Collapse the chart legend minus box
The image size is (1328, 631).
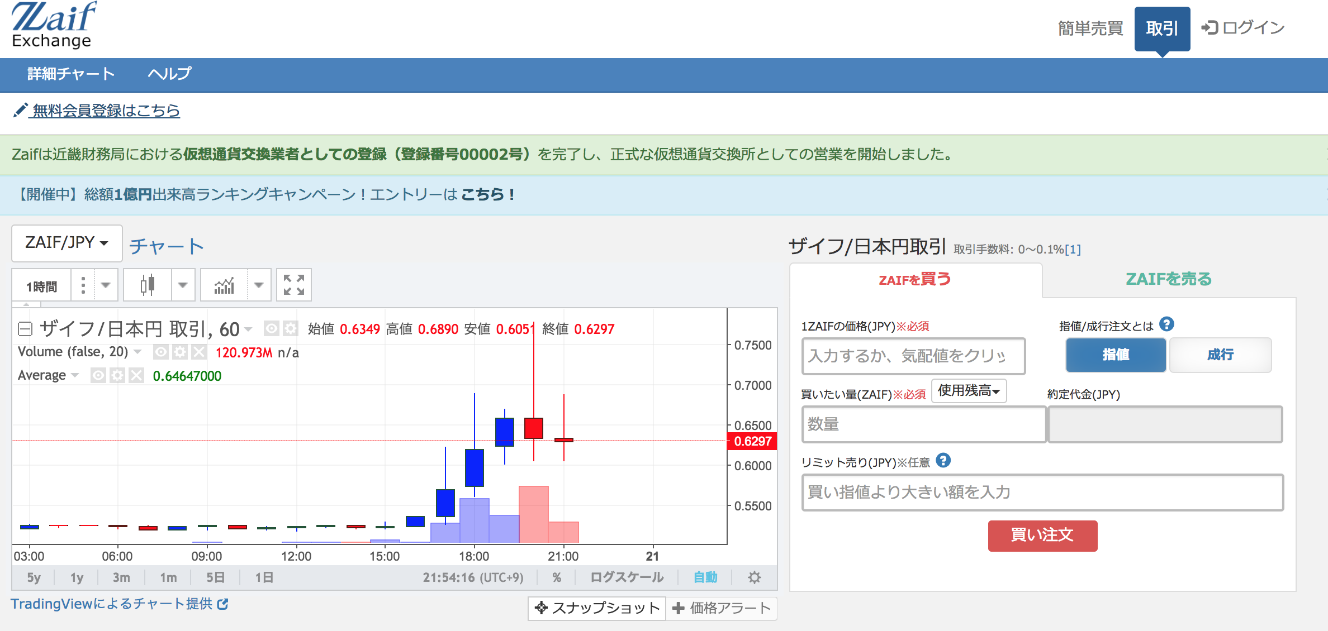25,329
